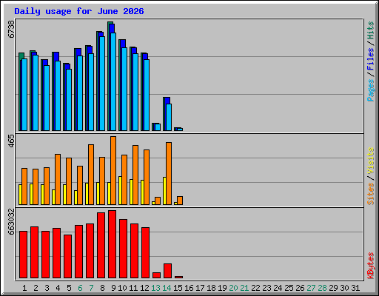Screen dimensions: 379x296
Task: Click the cyan Pages bar on day 14
Action: click(169, 118)
